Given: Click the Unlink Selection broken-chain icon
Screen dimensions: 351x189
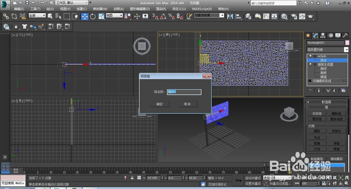Looking at the screenshot, I should pyautogui.click(x=14, y=16).
